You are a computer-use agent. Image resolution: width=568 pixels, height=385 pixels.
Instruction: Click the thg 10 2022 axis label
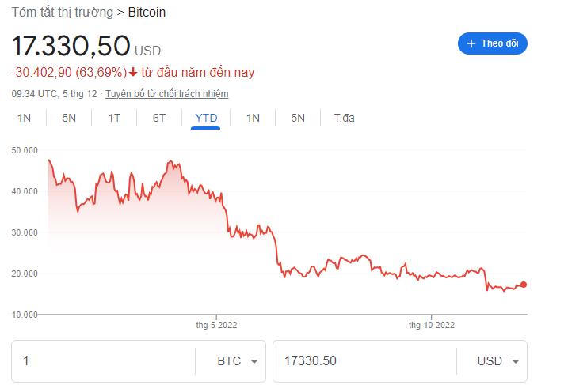(432, 324)
